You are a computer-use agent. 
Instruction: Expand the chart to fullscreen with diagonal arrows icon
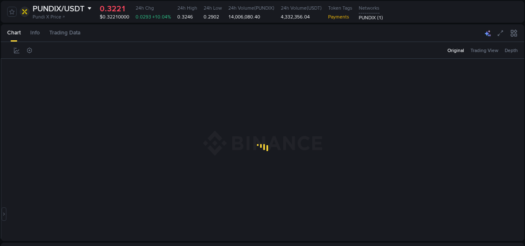(x=500, y=33)
